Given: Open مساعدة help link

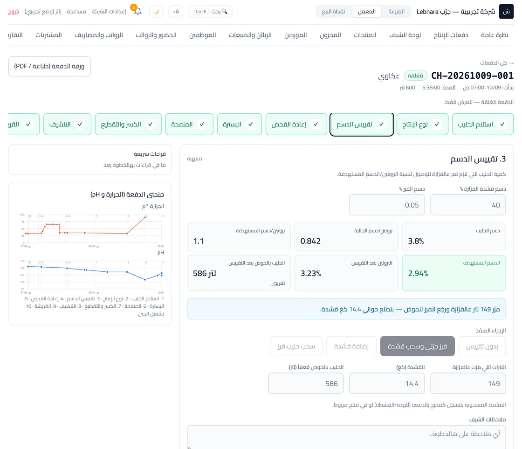Looking at the screenshot, I should (x=76, y=12).
